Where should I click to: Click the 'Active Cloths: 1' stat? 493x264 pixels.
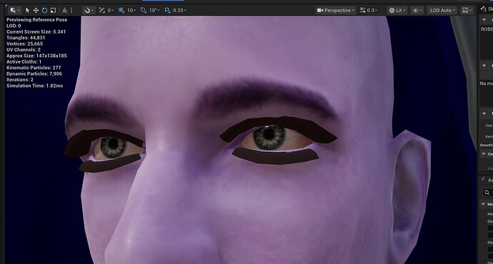(x=24, y=61)
